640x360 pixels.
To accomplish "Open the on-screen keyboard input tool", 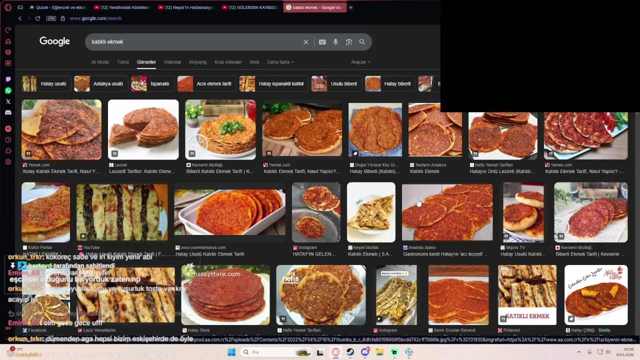I will pos(322,42).
